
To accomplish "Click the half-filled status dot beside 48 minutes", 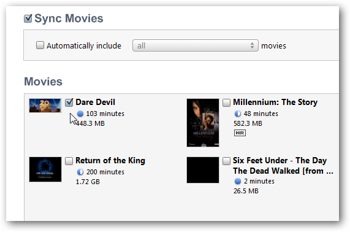I will coord(238,114).
